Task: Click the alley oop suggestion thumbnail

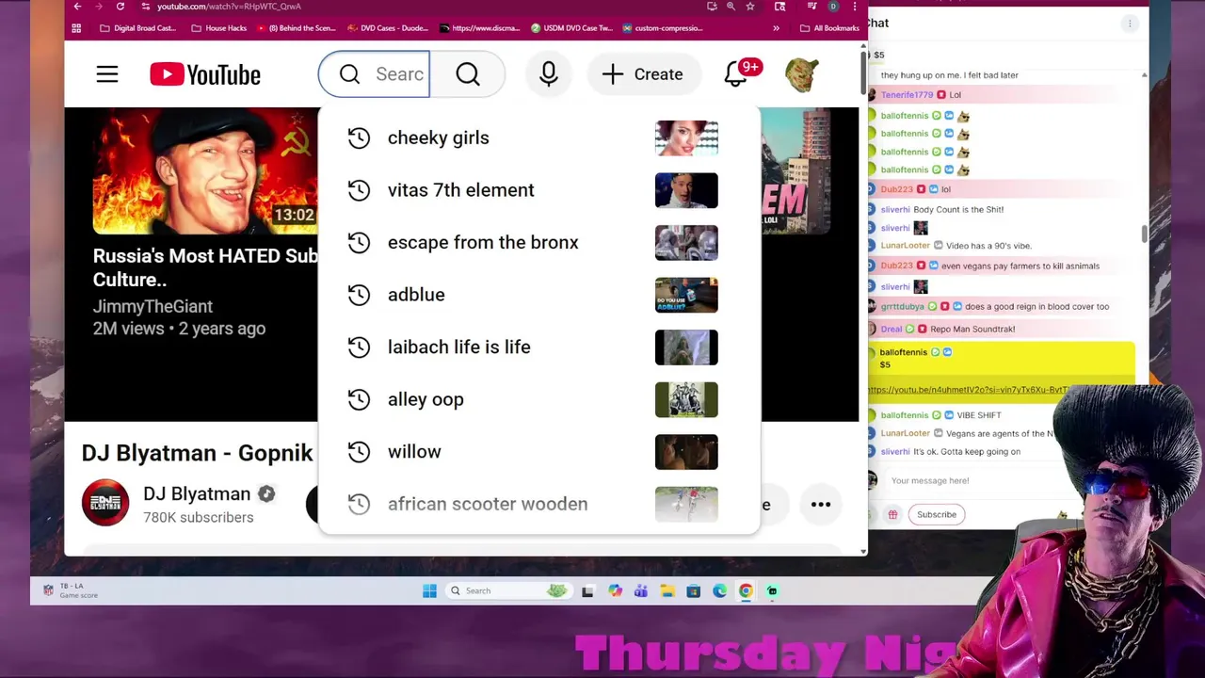Action: [686, 399]
